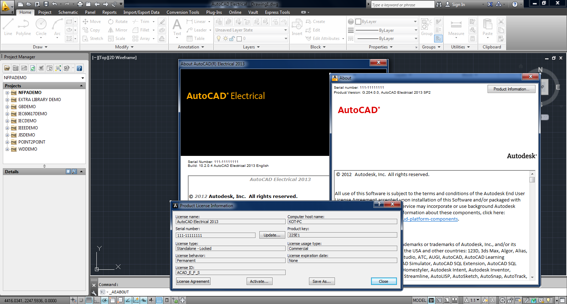Expand the Draw panel flyout
Screen dimensions: 567x304
(x=40, y=47)
